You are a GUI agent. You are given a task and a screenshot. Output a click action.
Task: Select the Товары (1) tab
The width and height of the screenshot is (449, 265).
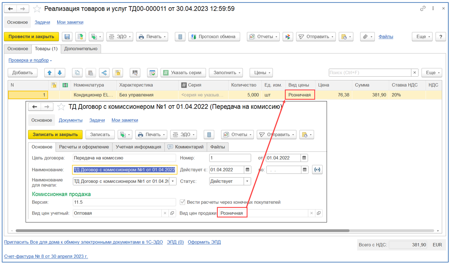click(46, 49)
